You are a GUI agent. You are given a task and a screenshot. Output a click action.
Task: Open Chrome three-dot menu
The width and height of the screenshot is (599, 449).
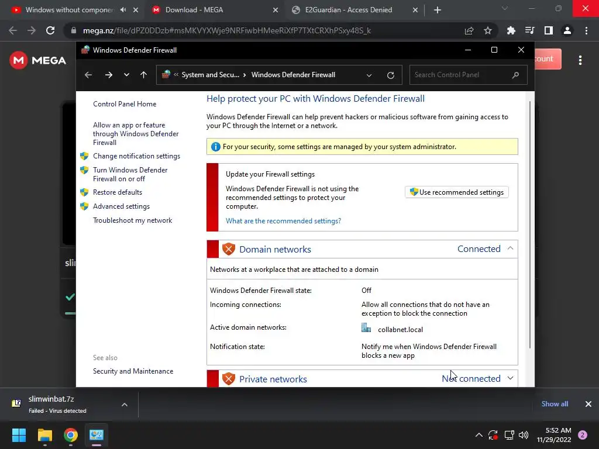click(586, 30)
